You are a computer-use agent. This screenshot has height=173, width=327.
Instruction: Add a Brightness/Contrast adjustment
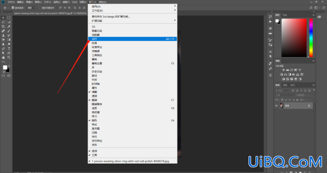click(283, 70)
